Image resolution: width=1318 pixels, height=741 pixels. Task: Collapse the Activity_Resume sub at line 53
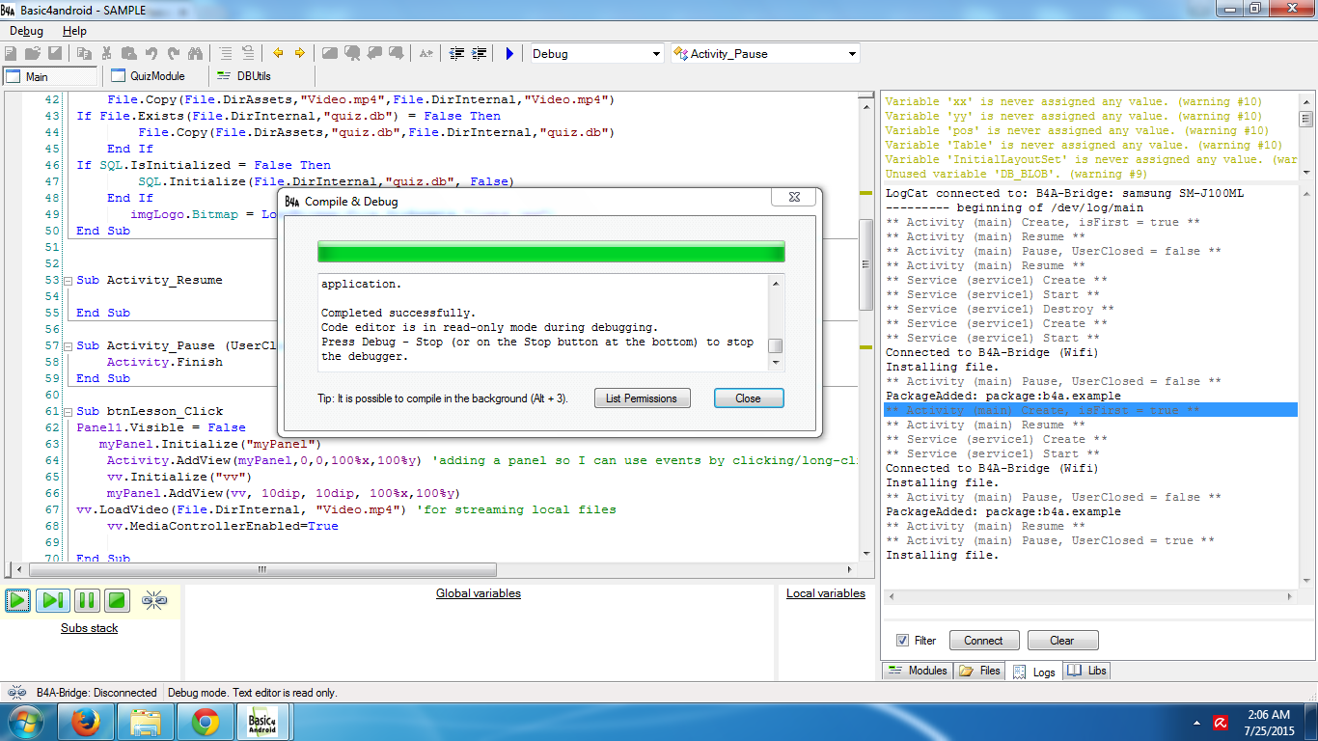click(x=68, y=281)
